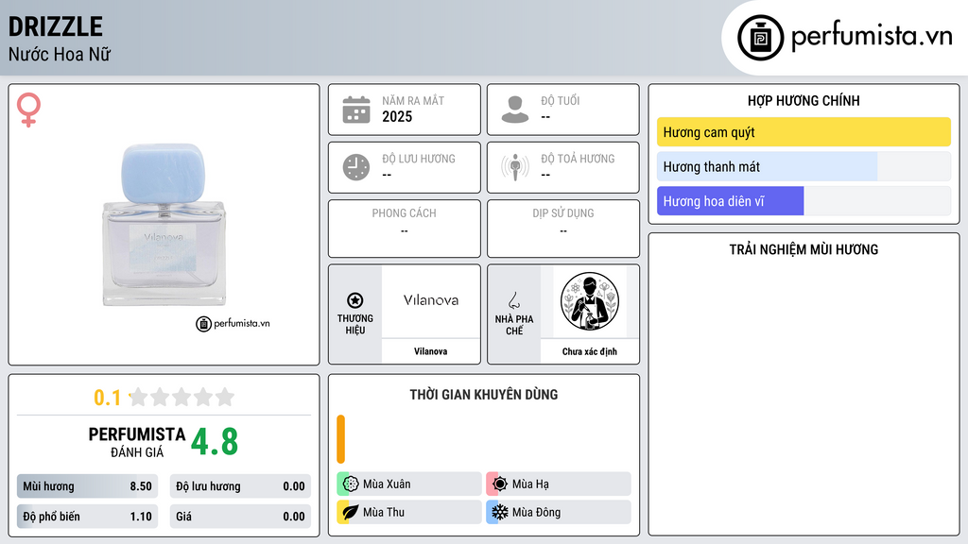Select the Hương cam quýt accord bar
968x544 pixels.
804,132
